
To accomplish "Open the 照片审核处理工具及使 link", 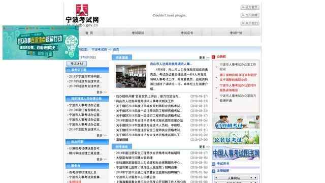I will (x=85, y=153).
